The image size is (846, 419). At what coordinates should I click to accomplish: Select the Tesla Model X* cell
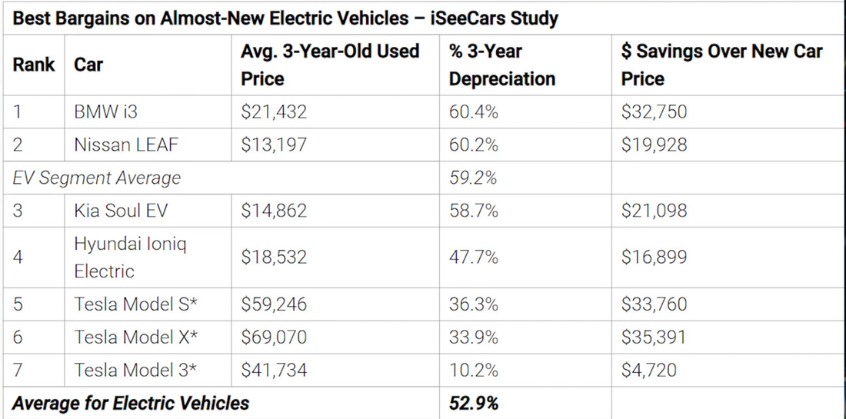pos(136,337)
